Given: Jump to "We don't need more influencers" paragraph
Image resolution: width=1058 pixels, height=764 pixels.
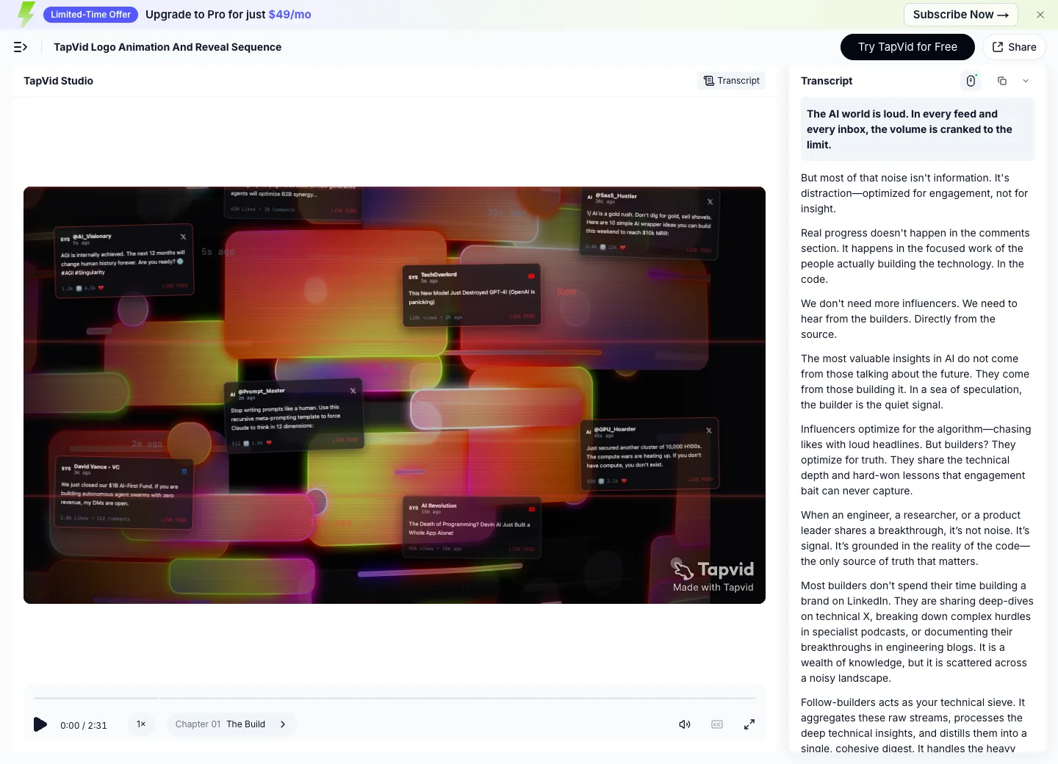Looking at the screenshot, I should tap(917, 319).
